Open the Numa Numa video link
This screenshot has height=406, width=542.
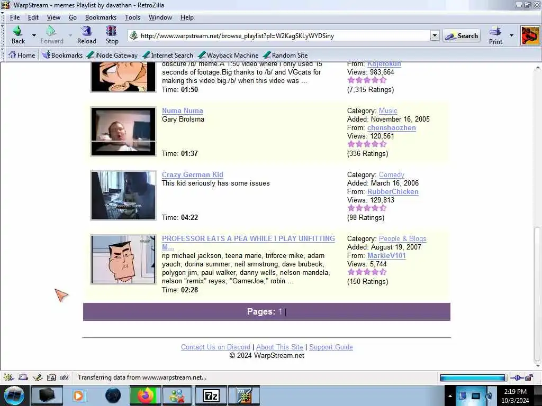point(183,111)
